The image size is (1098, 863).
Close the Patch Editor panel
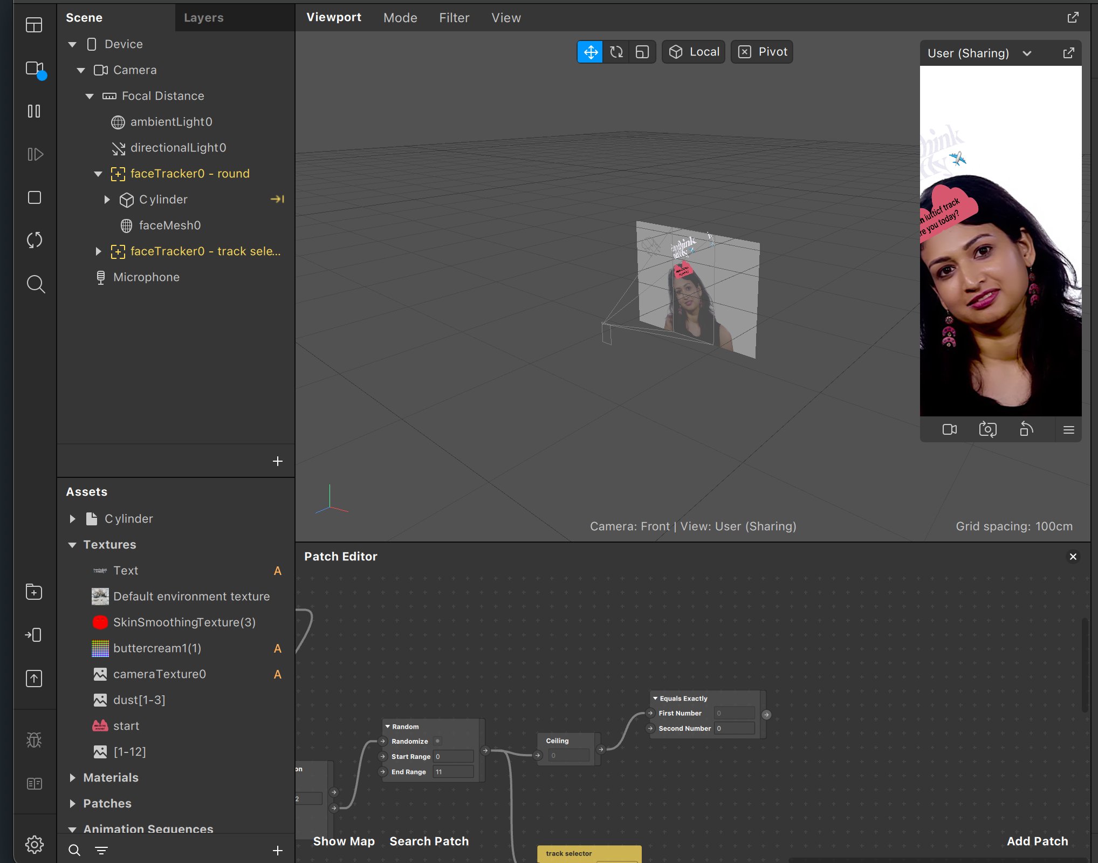1073,557
